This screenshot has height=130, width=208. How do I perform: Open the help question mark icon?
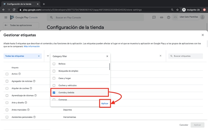[169, 17]
